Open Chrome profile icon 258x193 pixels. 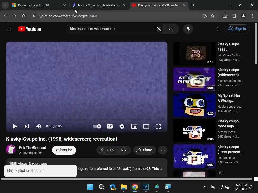[243, 16]
